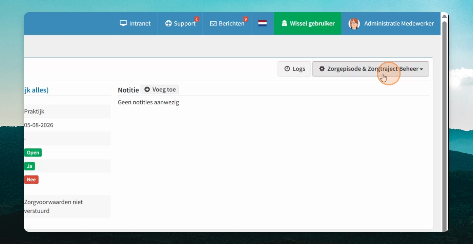Click Voeg toe to add a note
Screen dimensions: 473x244
[x=160, y=89]
